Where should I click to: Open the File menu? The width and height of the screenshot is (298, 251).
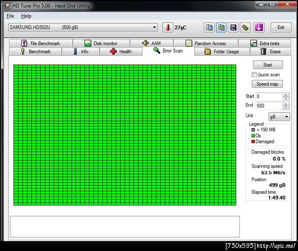point(10,16)
